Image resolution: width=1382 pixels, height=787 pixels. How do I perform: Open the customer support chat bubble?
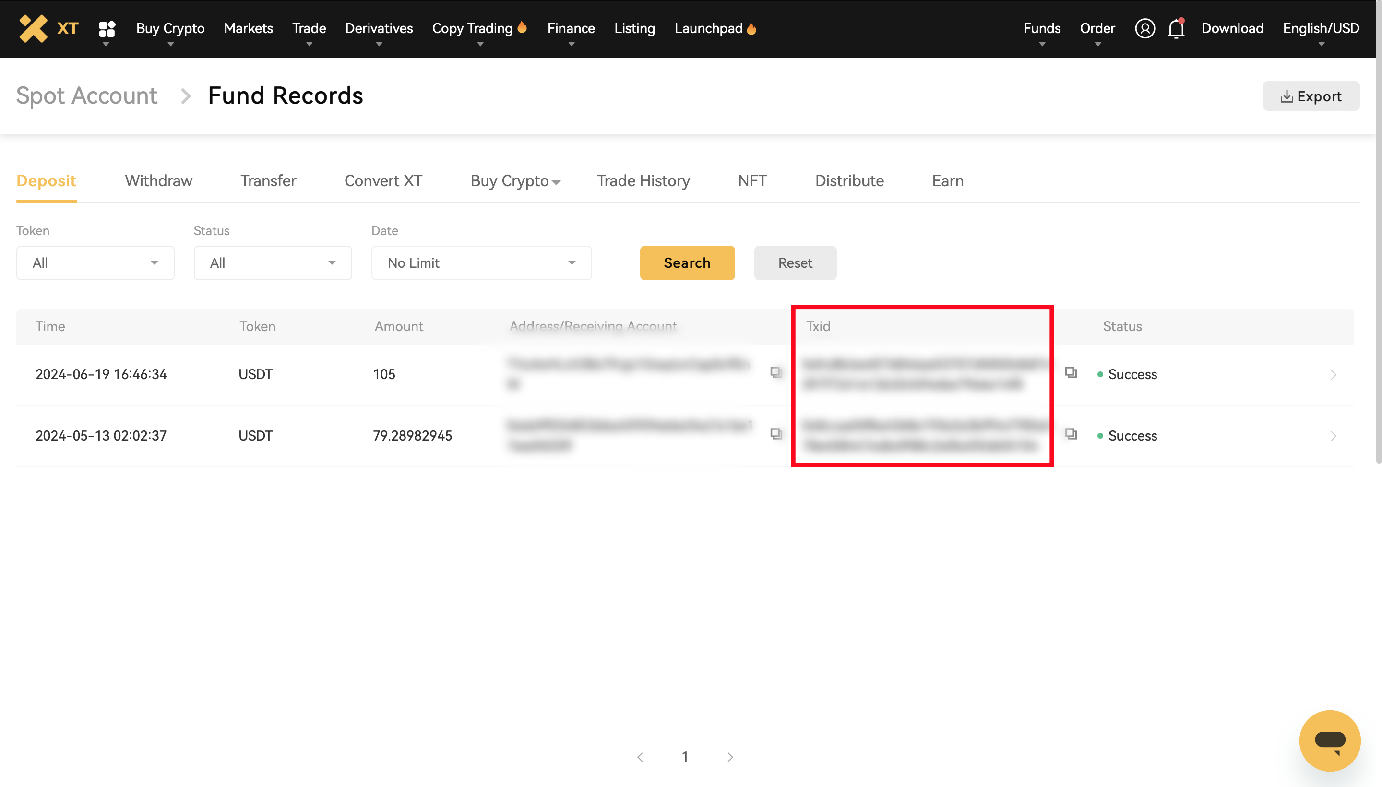pos(1330,740)
